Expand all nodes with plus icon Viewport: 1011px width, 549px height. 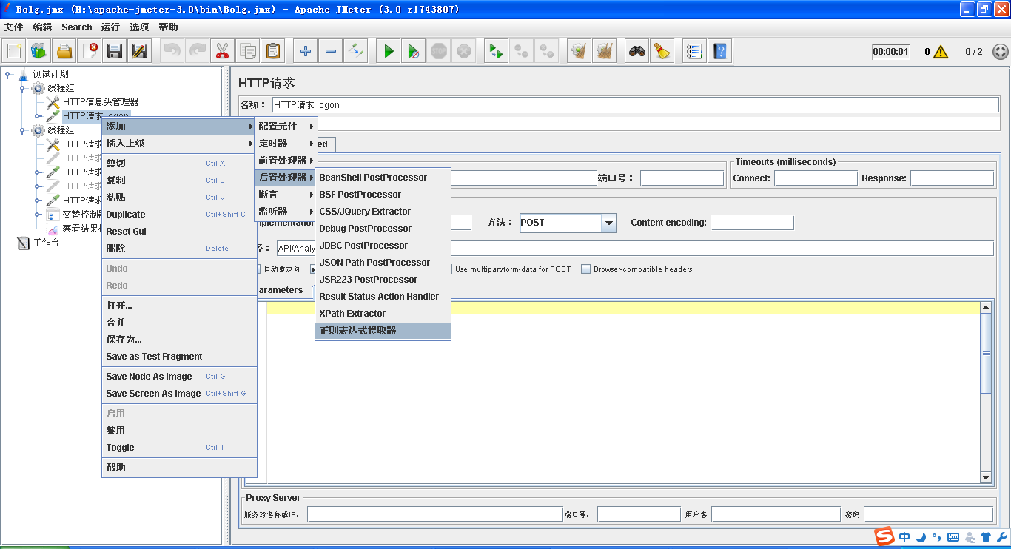coord(305,51)
